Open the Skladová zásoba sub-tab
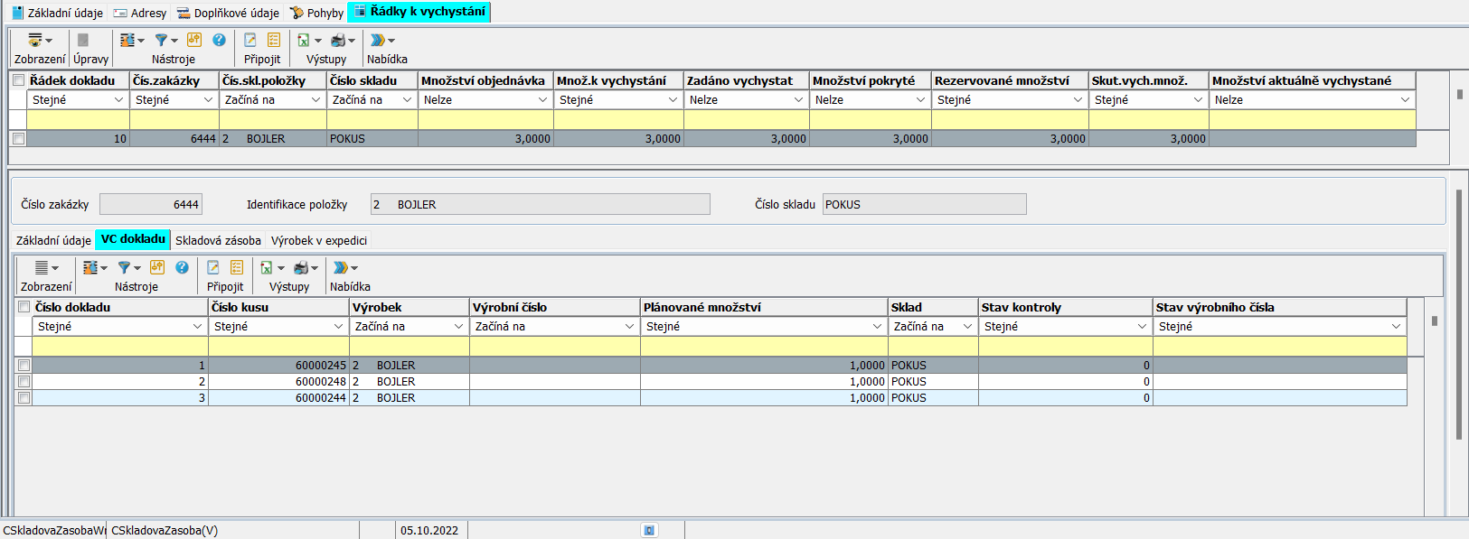The image size is (1469, 539). point(218,241)
